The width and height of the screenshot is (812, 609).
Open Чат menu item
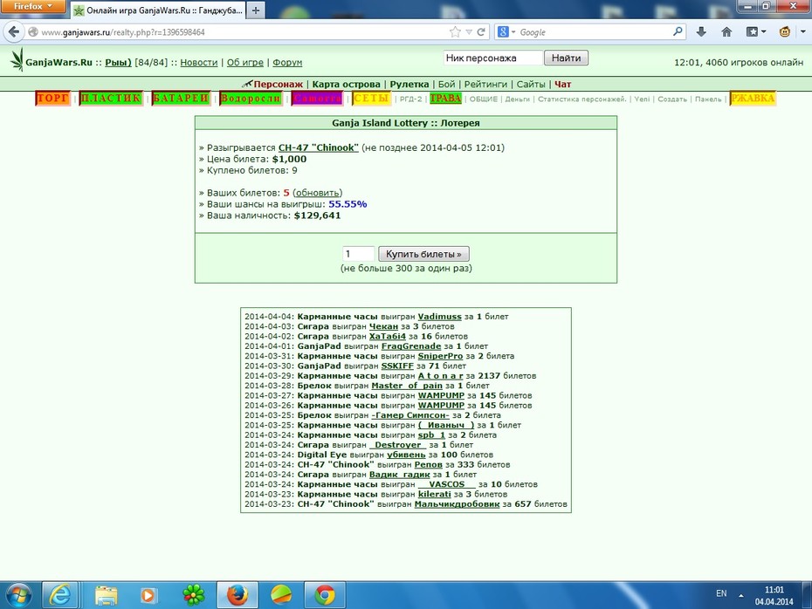click(563, 85)
